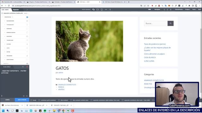This screenshot has width=202, height=113.
Task: Click the A- font size decrease icon
Action: point(27,96)
